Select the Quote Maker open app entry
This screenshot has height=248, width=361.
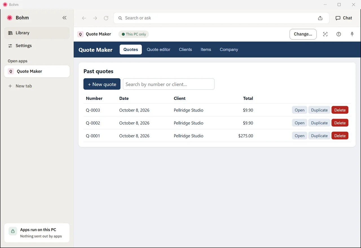tap(37, 71)
